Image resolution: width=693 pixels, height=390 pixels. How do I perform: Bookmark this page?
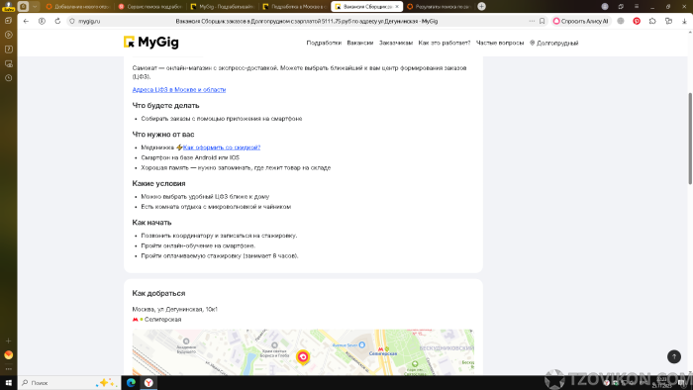[x=543, y=21]
